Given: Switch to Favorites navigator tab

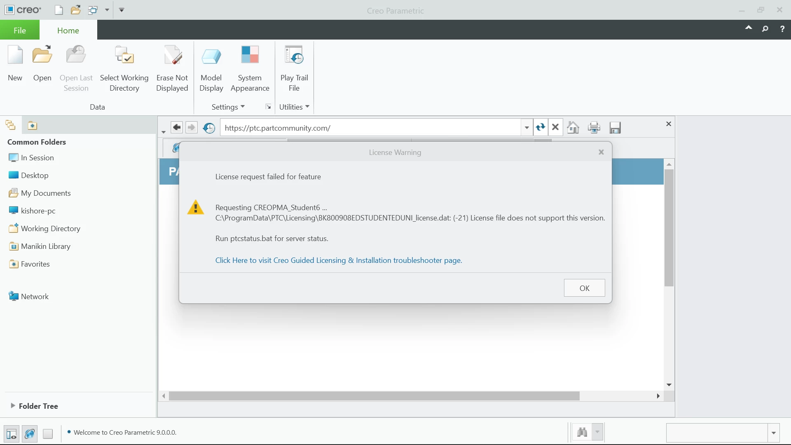Looking at the screenshot, I should click(x=33, y=126).
